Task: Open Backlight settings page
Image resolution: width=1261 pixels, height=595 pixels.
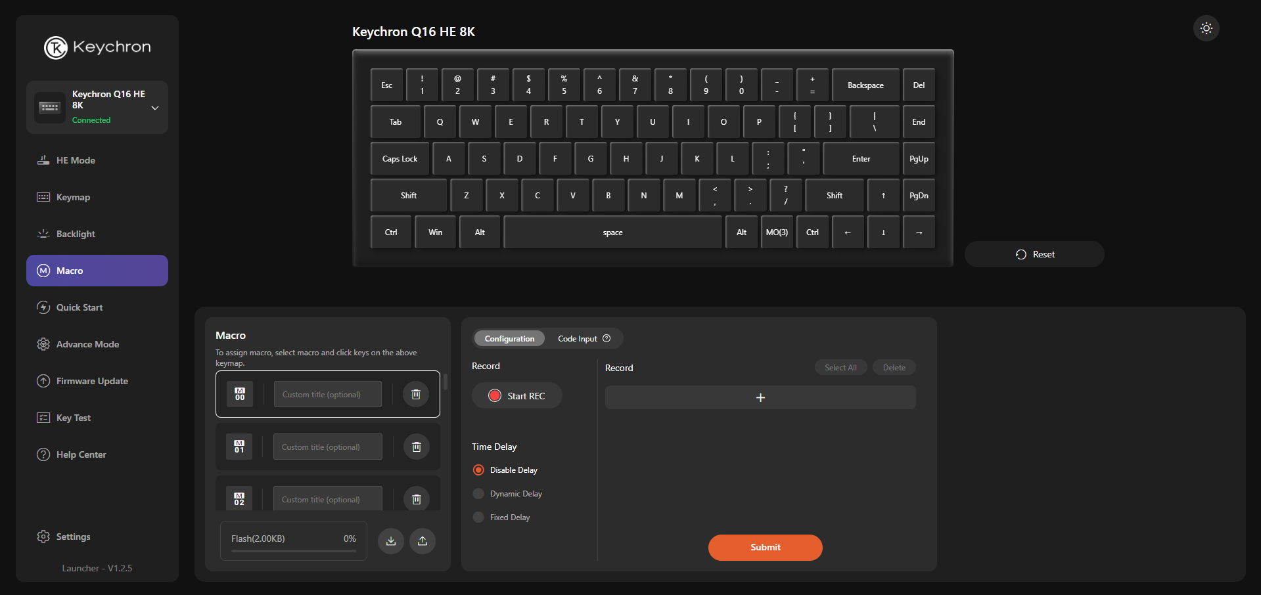Action: (97, 234)
